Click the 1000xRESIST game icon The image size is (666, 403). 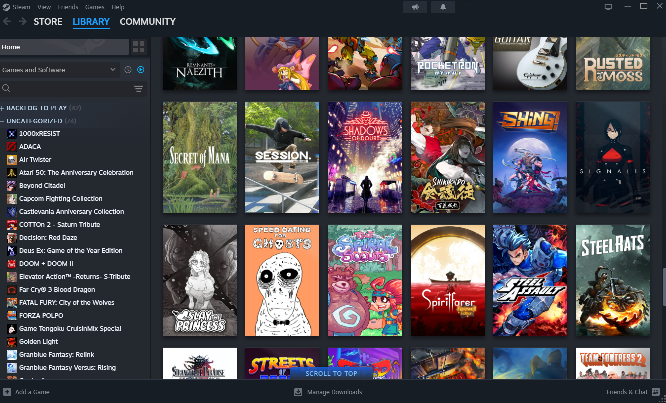pos(12,134)
